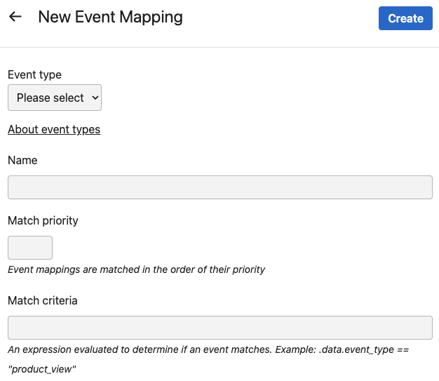This screenshot has width=439, height=381.
Task: Focus the Name input field
Action: point(220,187)
